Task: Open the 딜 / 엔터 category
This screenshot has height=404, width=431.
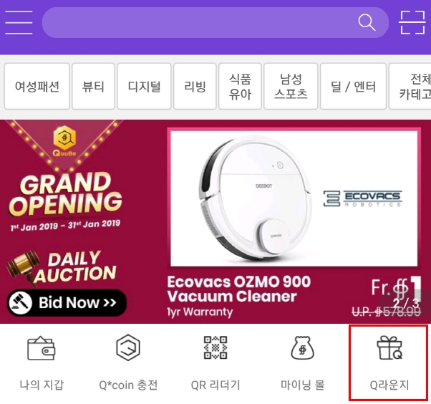Action: point(353,87)
